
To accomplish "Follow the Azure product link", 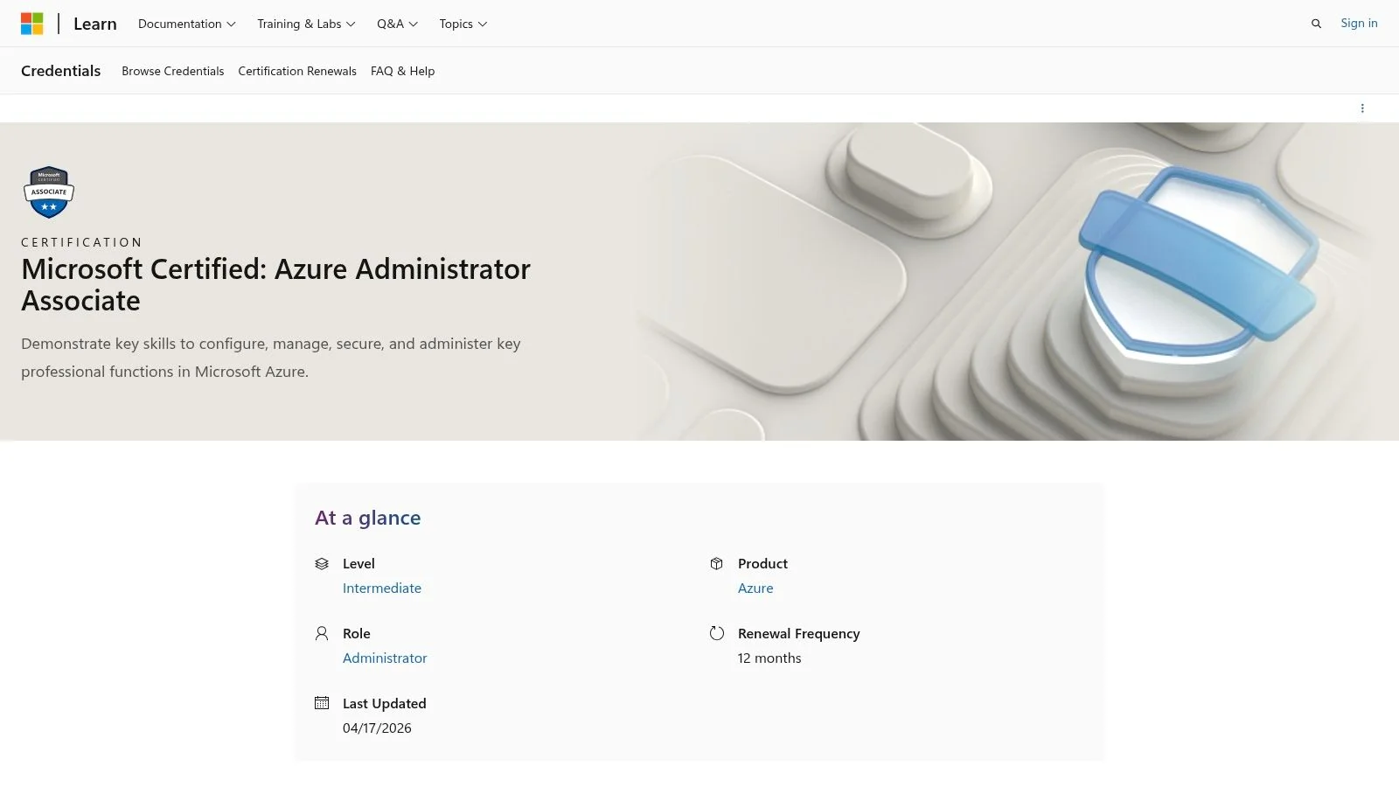I will point(755,589).
